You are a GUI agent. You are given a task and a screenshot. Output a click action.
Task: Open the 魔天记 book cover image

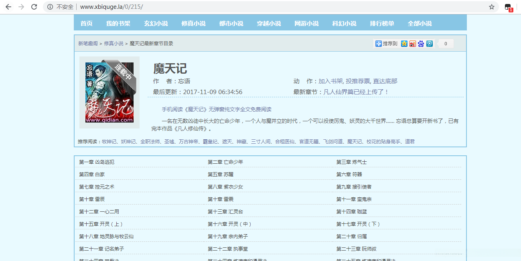(109, 92)
